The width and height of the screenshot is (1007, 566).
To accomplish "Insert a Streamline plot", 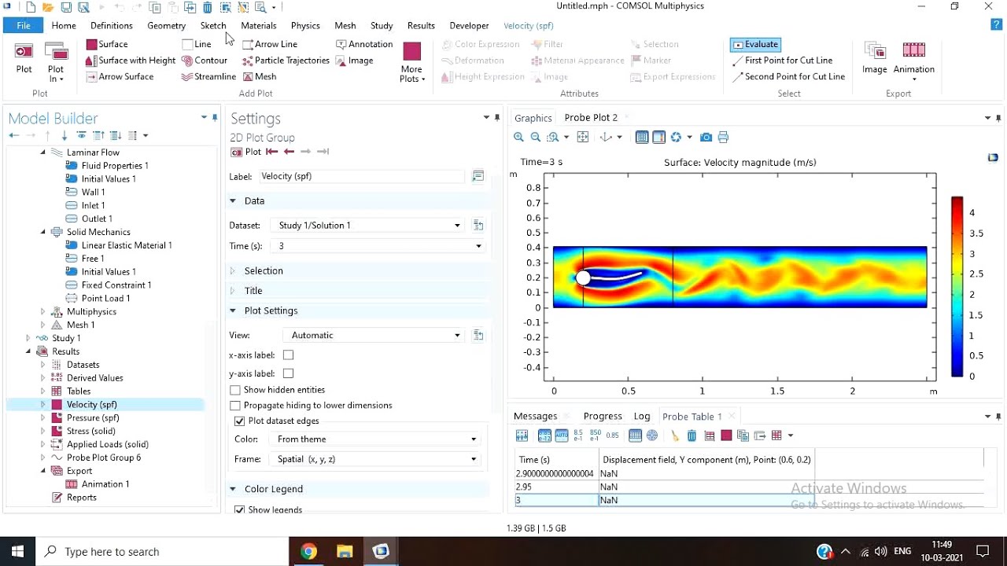I will 208,76.
